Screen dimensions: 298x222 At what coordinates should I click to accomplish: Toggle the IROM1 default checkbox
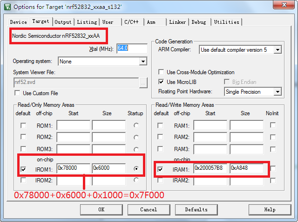(x=23, y=169)
